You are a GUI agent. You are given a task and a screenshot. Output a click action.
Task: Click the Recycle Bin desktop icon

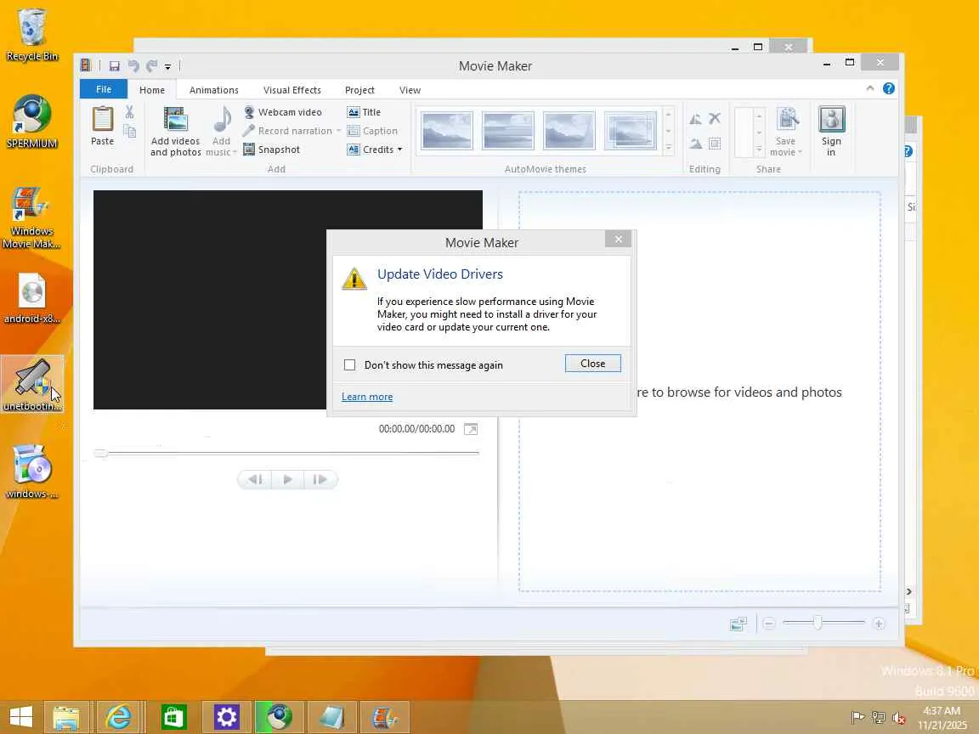coord(31,35)
